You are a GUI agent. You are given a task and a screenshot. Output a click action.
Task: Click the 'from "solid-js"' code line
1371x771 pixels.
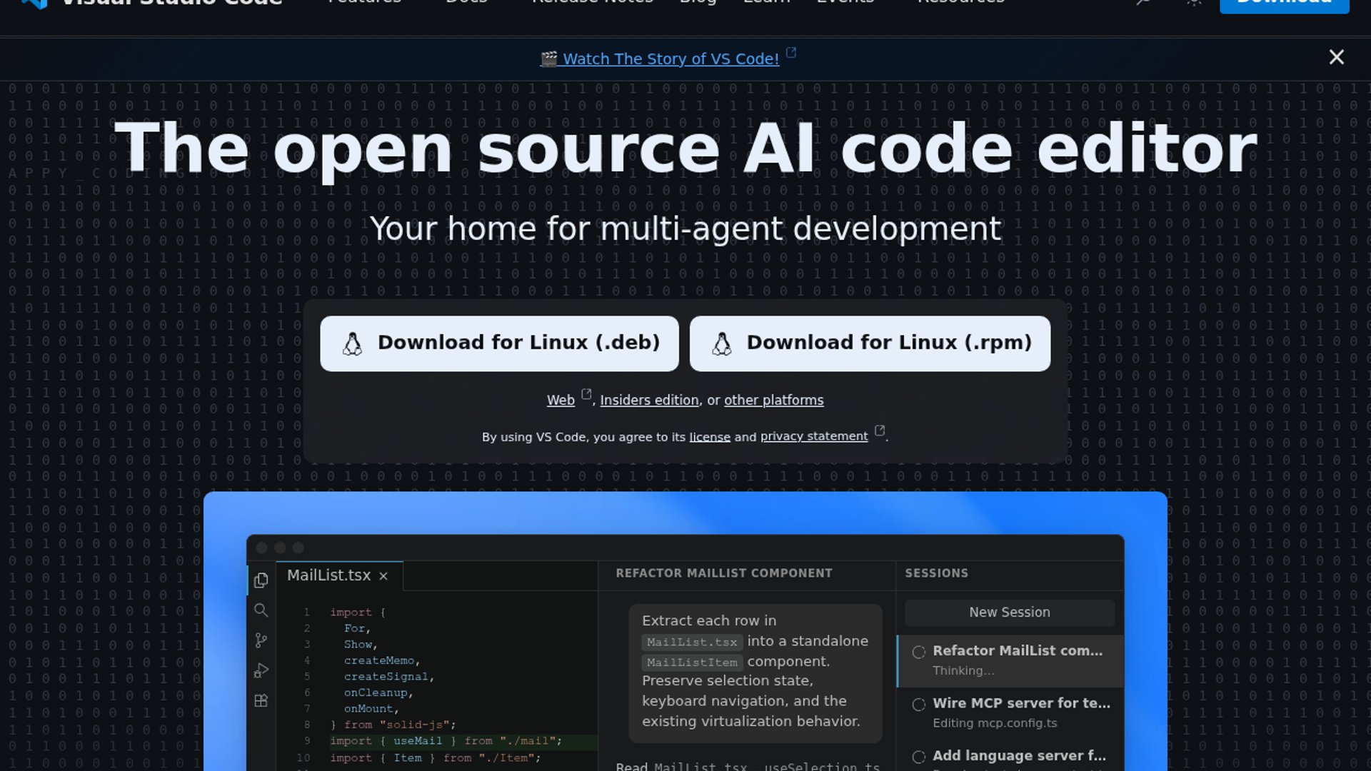(x=393, y=725)
